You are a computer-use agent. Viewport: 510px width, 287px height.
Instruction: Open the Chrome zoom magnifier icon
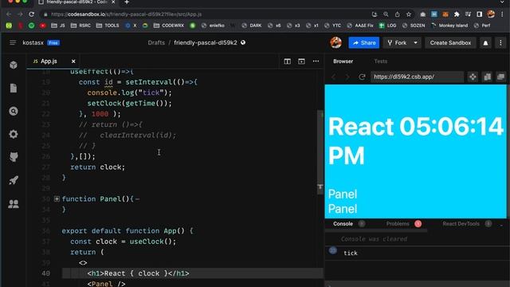(x=386, y=14)
